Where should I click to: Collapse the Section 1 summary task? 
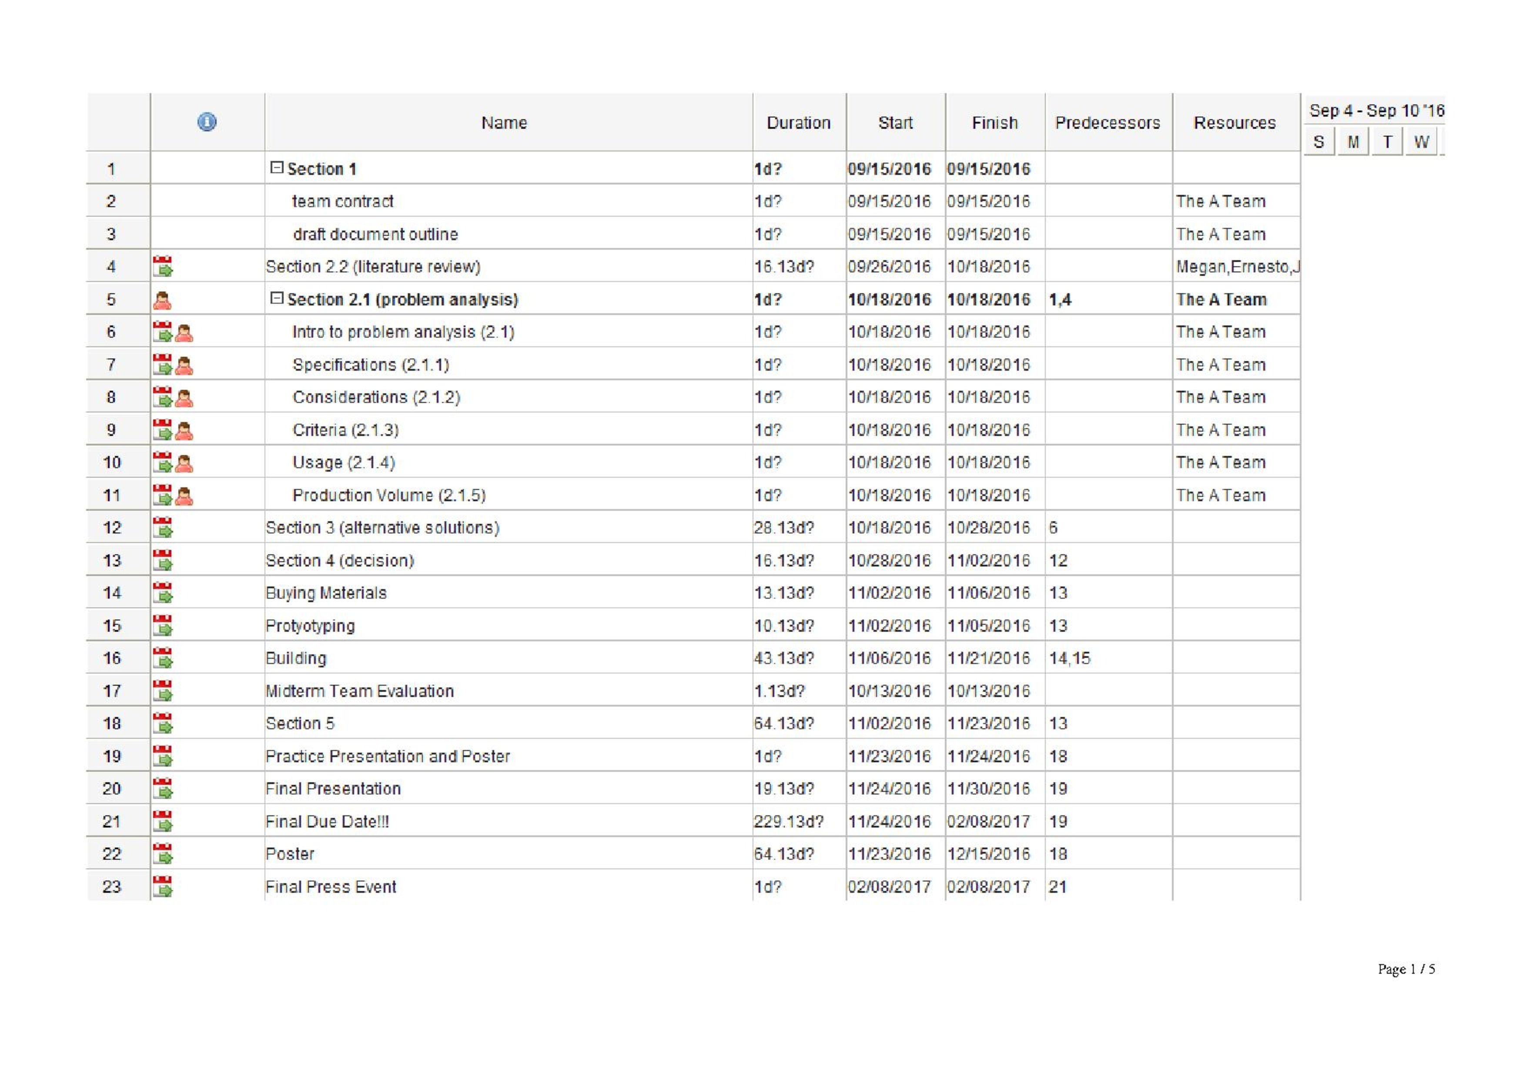pyautogui.click(x=277, y=168)
